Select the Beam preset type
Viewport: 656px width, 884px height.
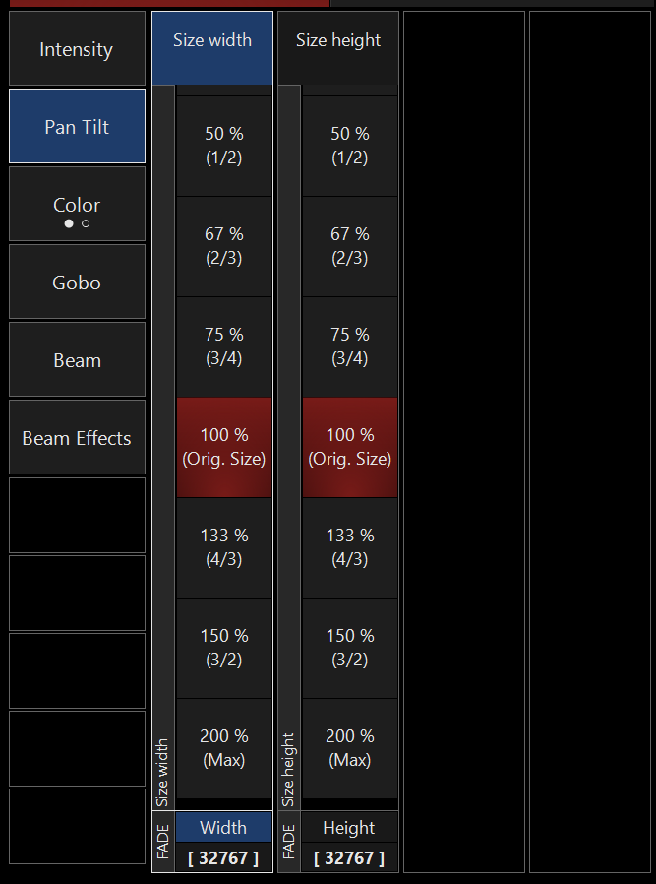(77, 359)
